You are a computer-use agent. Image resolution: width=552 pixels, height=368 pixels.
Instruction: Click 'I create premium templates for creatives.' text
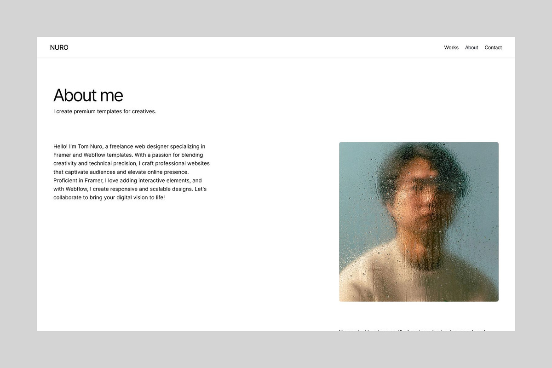tap(105, 111)
